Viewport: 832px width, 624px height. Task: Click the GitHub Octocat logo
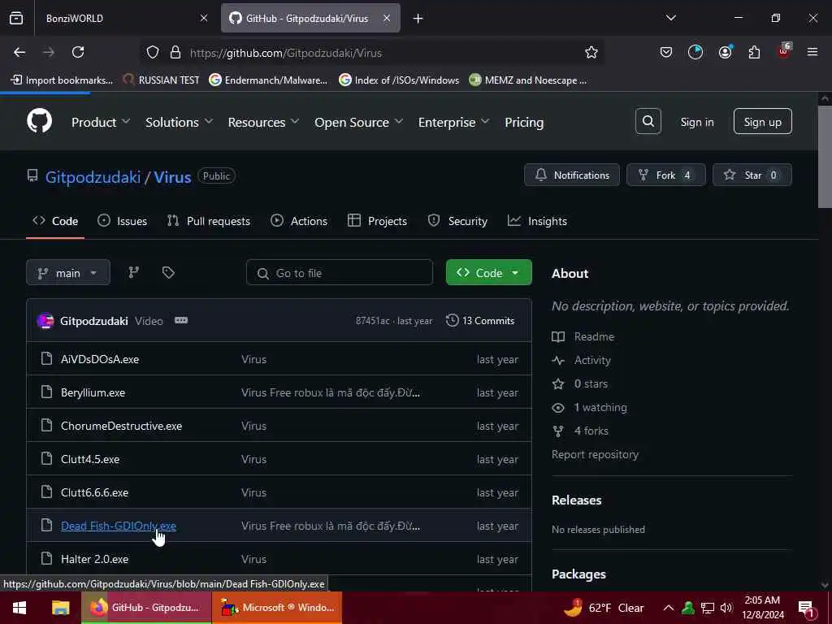pos(39,122)
